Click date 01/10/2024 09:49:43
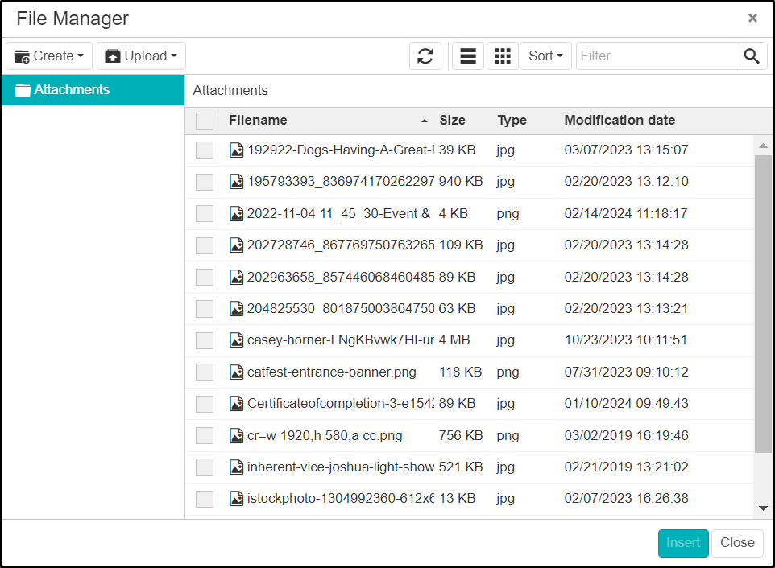775x568 pixels. [x=626, y=404]
